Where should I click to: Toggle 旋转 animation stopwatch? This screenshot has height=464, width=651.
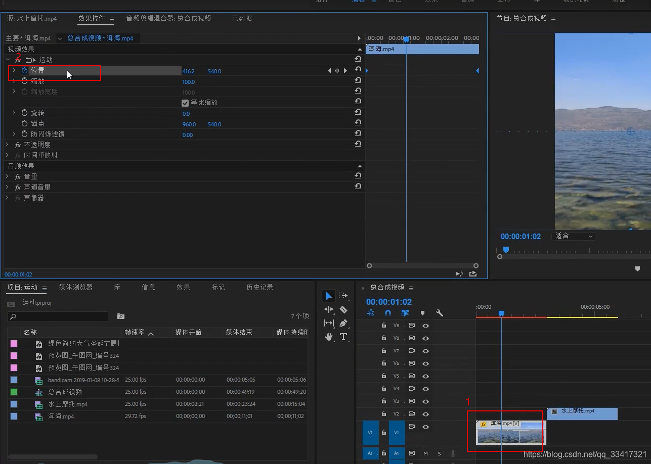point(24,113)
